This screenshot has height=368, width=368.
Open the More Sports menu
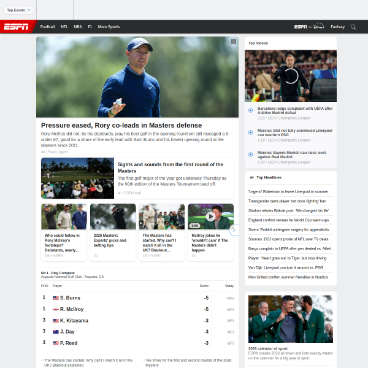[x=109, y=27]
